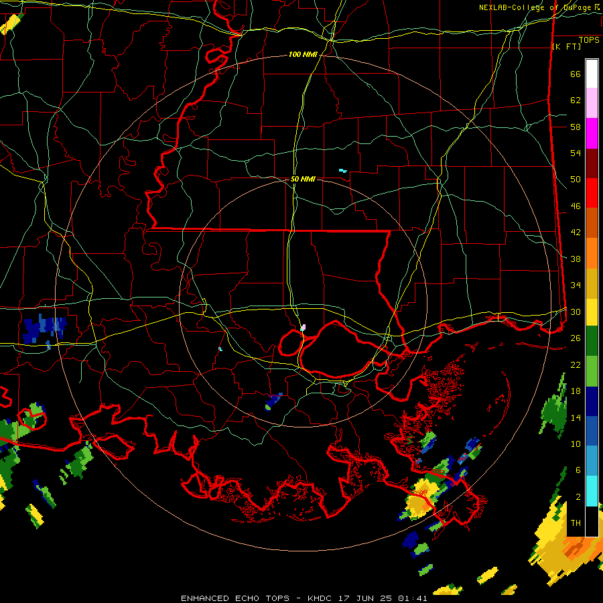Select the magenta swatch in the legend
The image size is (603, 603).
pyautogui.click(x=592, y=133)
